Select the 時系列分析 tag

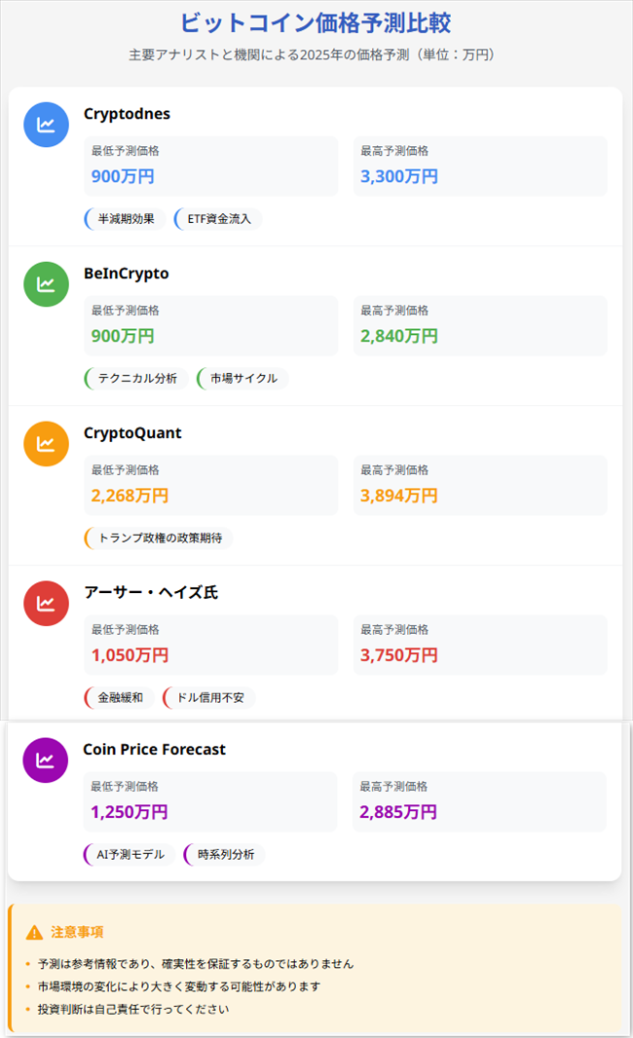224,855
